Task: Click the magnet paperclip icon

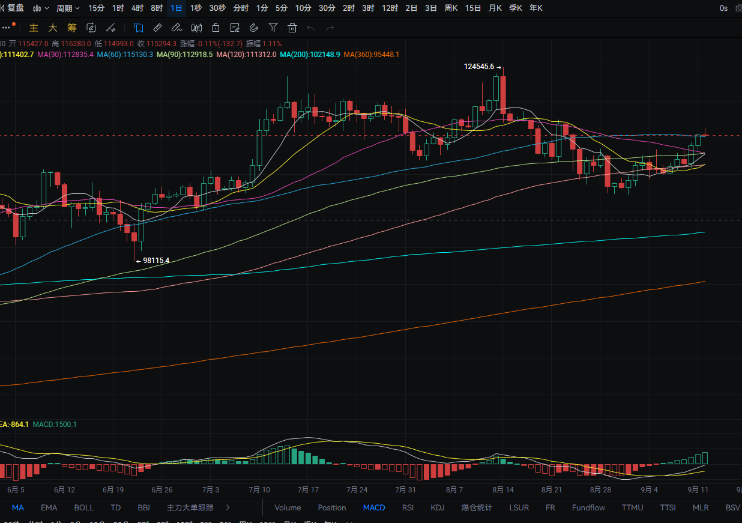Action: (x=254, y=28)
